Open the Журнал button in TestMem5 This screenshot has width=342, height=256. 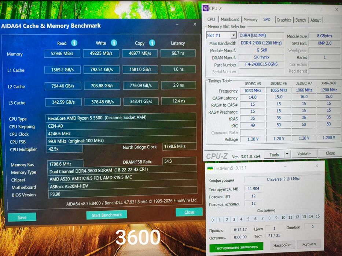[x=309, y=244]
